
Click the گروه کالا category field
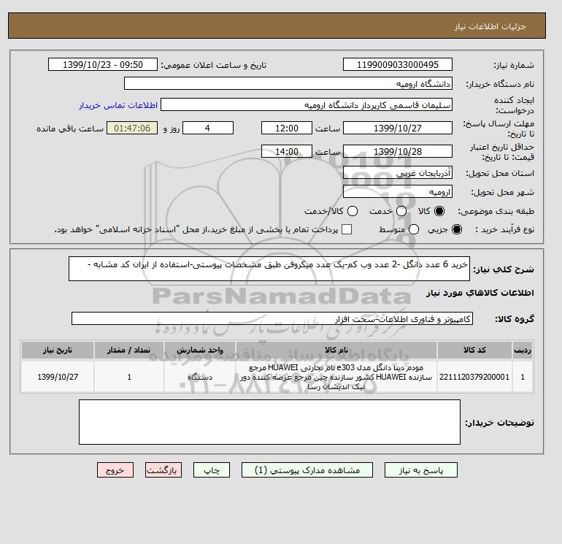[272, 318]
